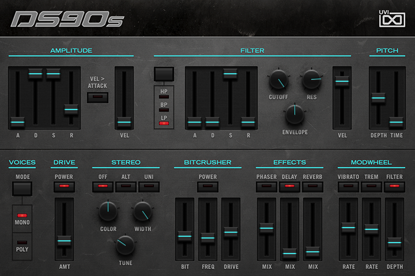Click the stereo COLOR knob
415x276 pixels.
pos(108,211)
